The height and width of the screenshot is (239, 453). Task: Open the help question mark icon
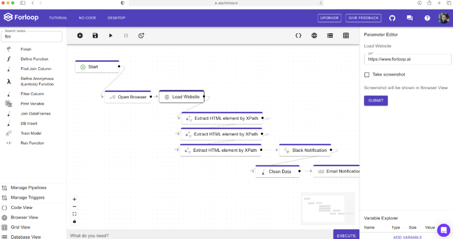[x=427, y=18]
